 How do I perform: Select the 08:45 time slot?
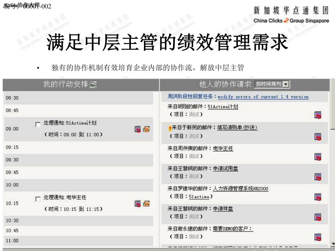click(x=79, y=110)
